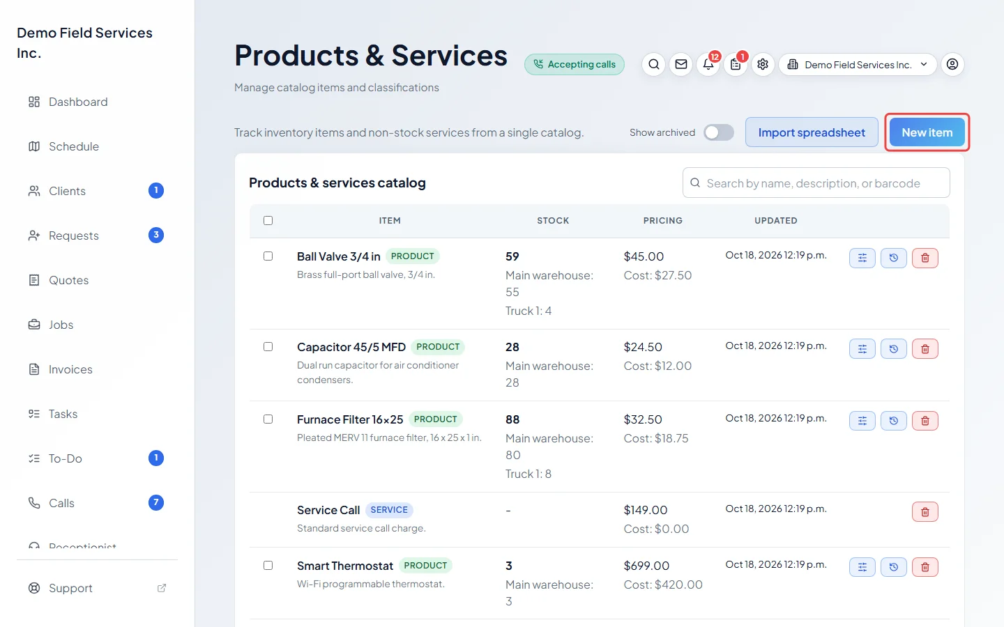Focus the catalog search field
The image size is (1004, 627).
(816, 183)
